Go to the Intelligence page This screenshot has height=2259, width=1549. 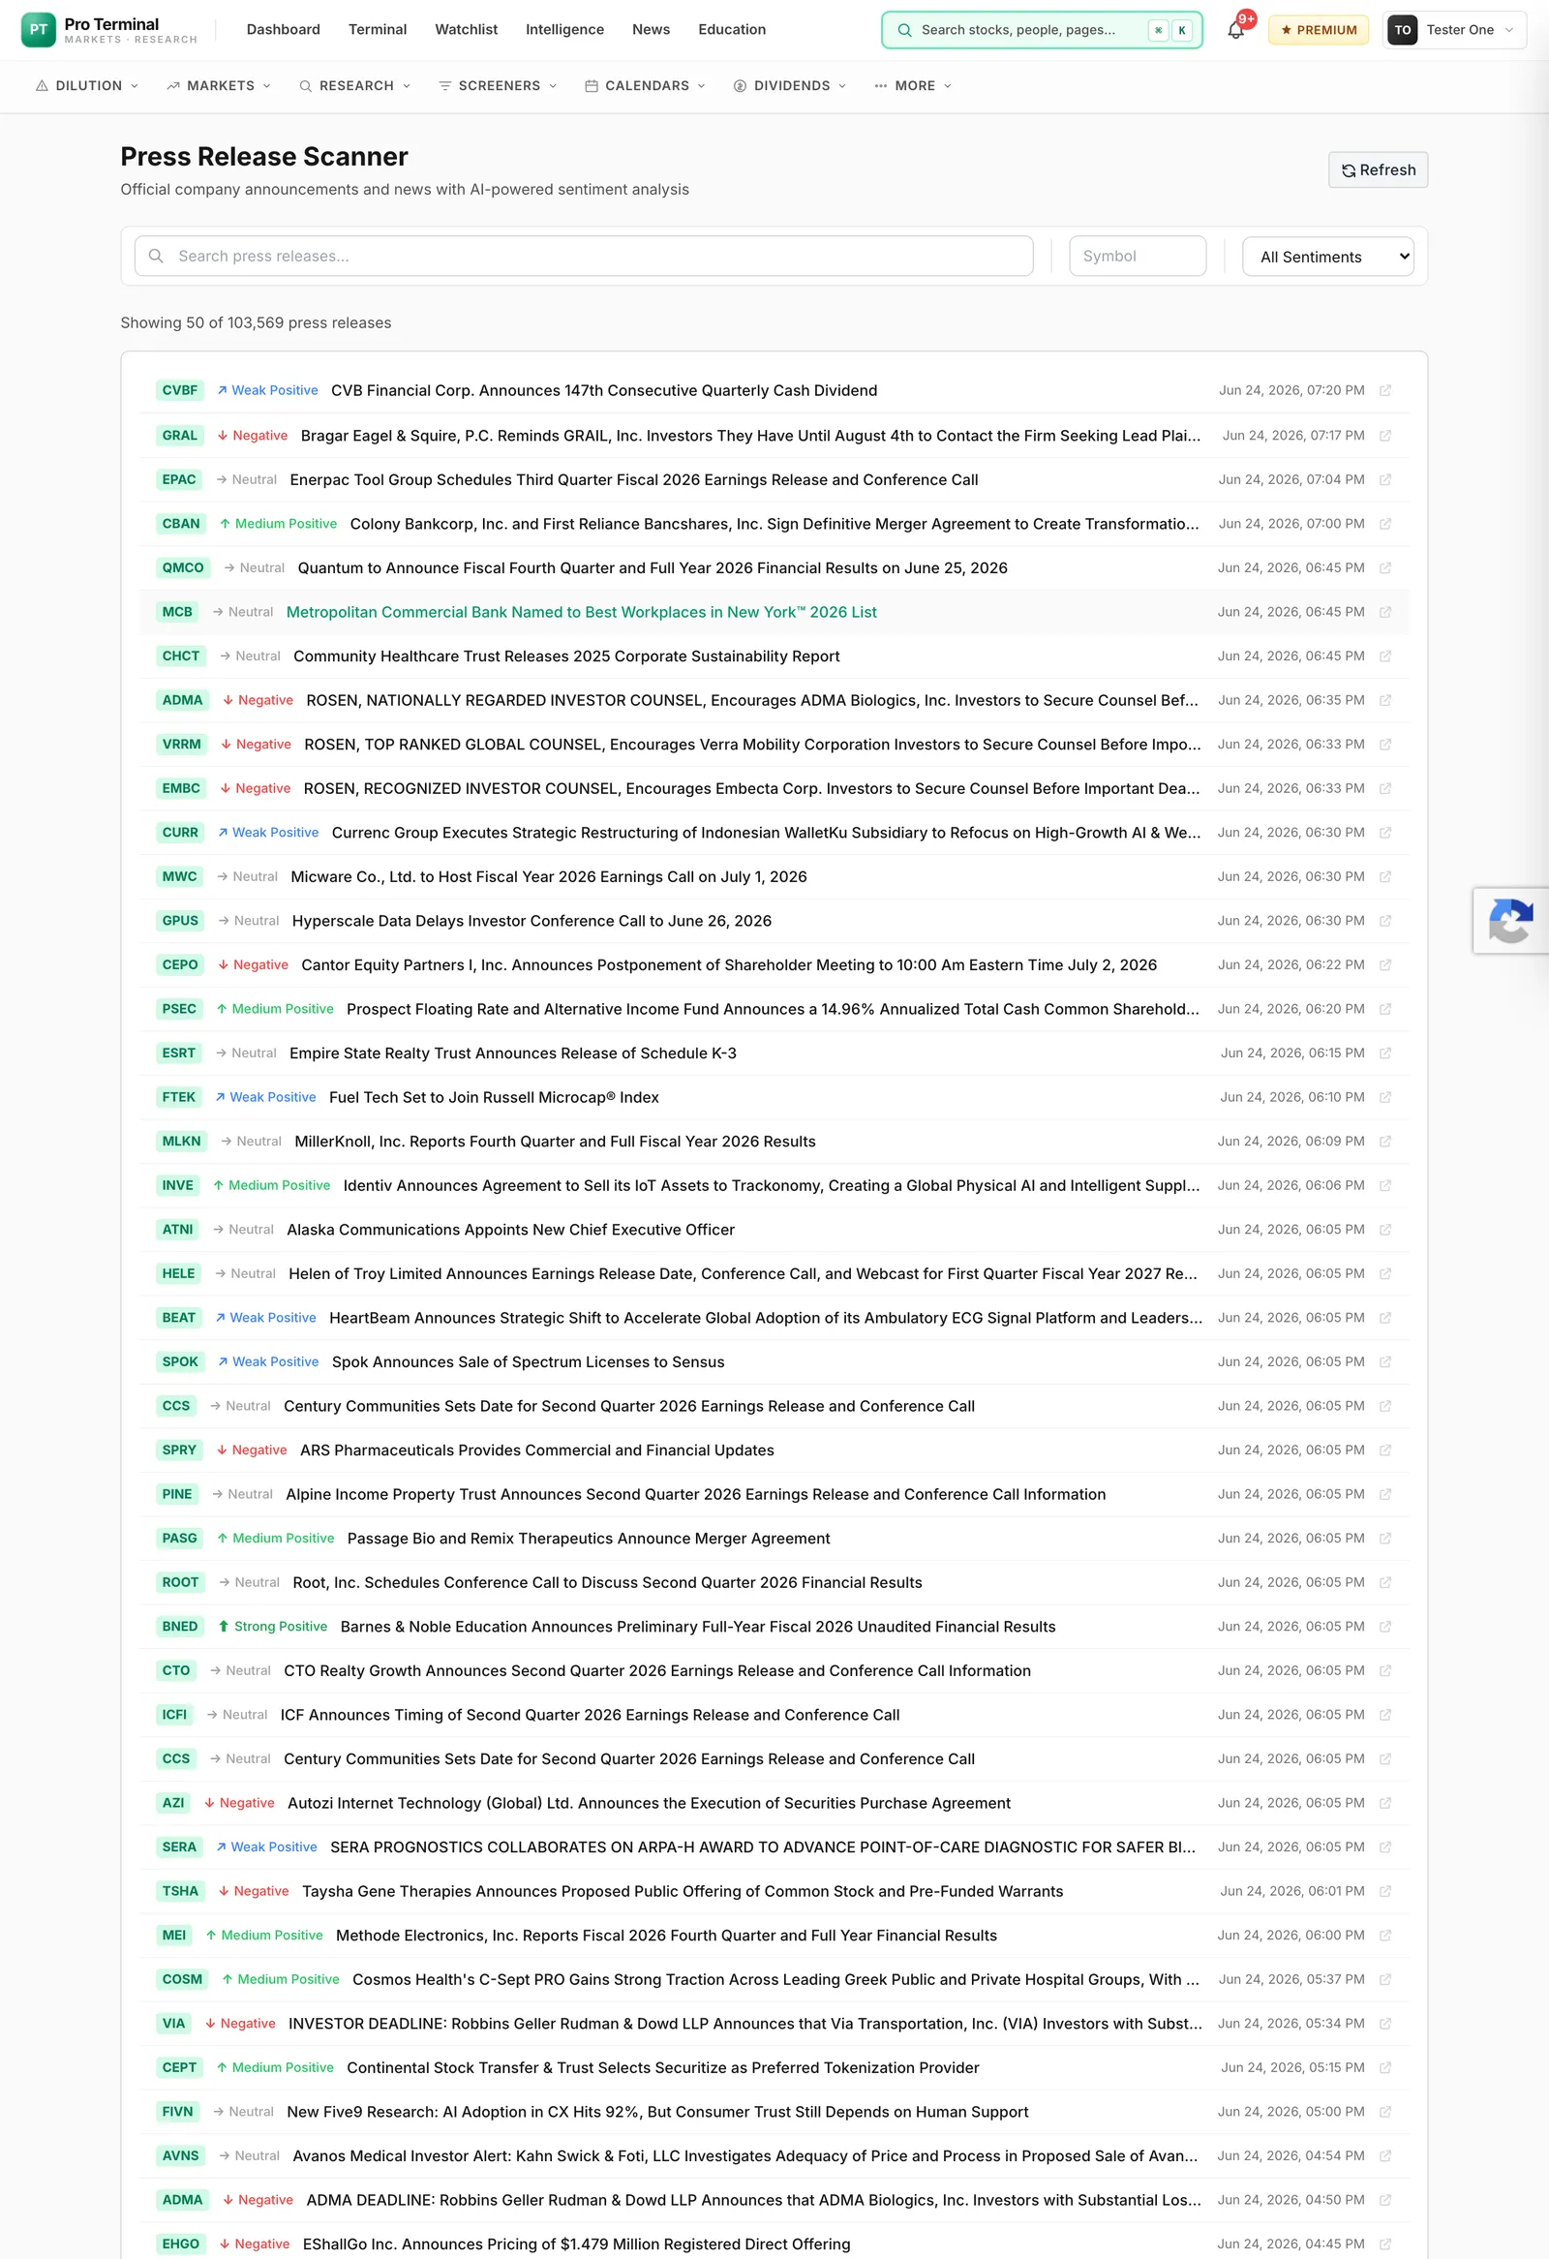tap(564, 30)
